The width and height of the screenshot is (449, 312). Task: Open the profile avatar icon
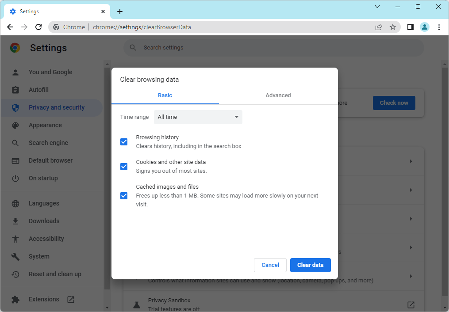tap(424, 27)
